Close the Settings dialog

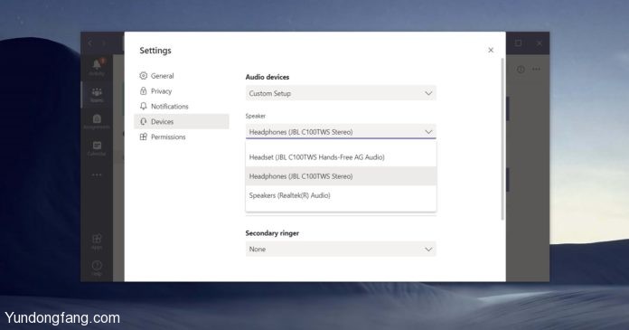[x=491, y=50]
